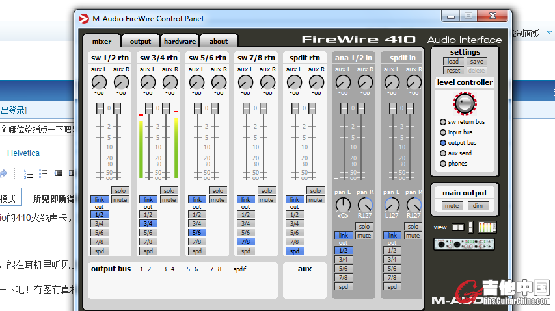Switch to the mixer tab

(102, 41)
